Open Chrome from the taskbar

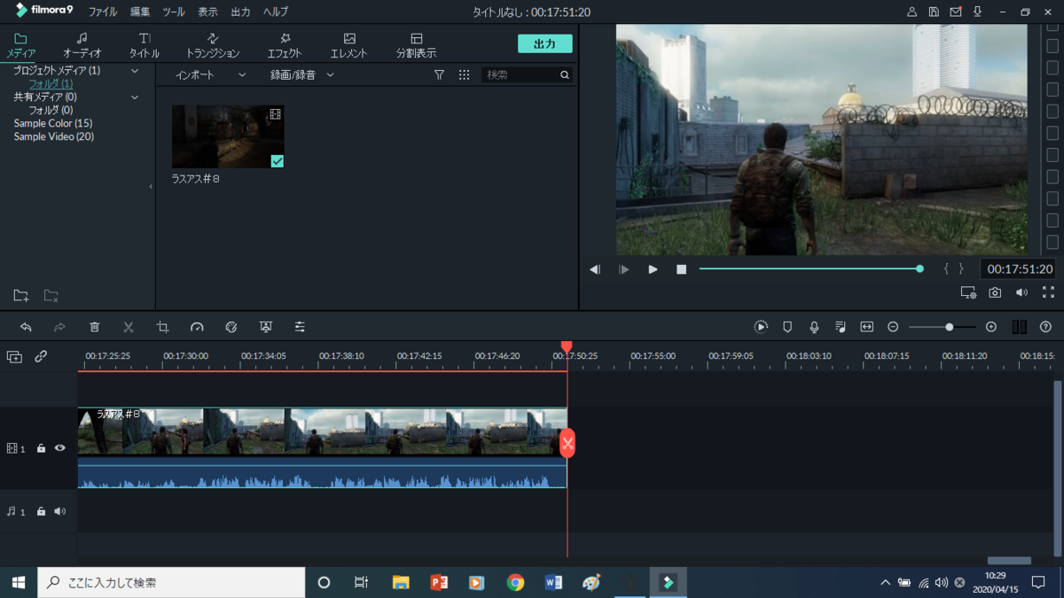[x=515, y=583]
